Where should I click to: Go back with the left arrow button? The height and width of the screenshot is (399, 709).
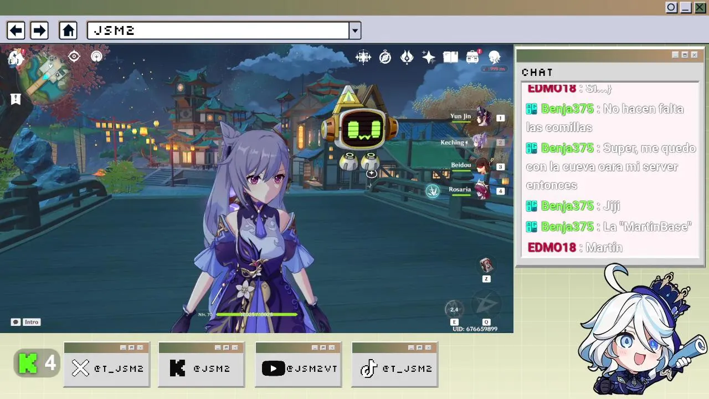(x=16, y=30)
